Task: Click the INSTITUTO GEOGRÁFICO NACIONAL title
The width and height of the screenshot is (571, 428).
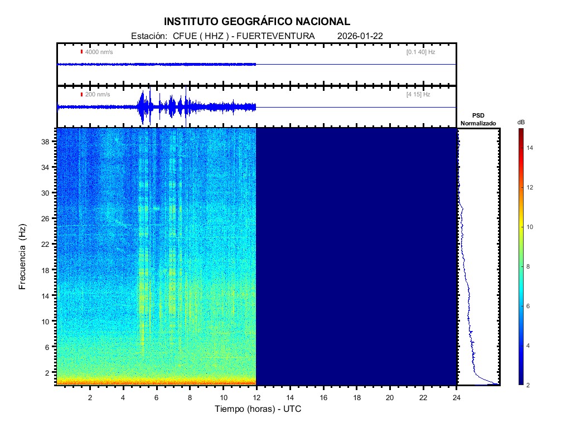Action: 257,22
